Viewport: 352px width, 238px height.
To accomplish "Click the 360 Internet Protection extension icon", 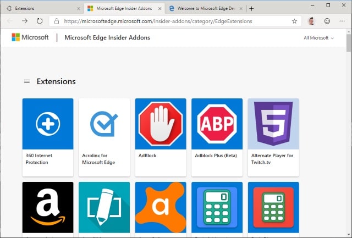I will click(47, 124).
